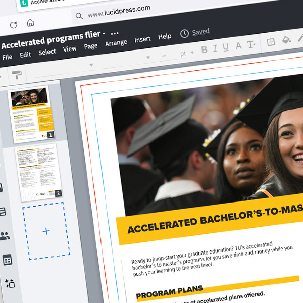Open text options T dropdown
303x303 pixels.
(251, 44)
